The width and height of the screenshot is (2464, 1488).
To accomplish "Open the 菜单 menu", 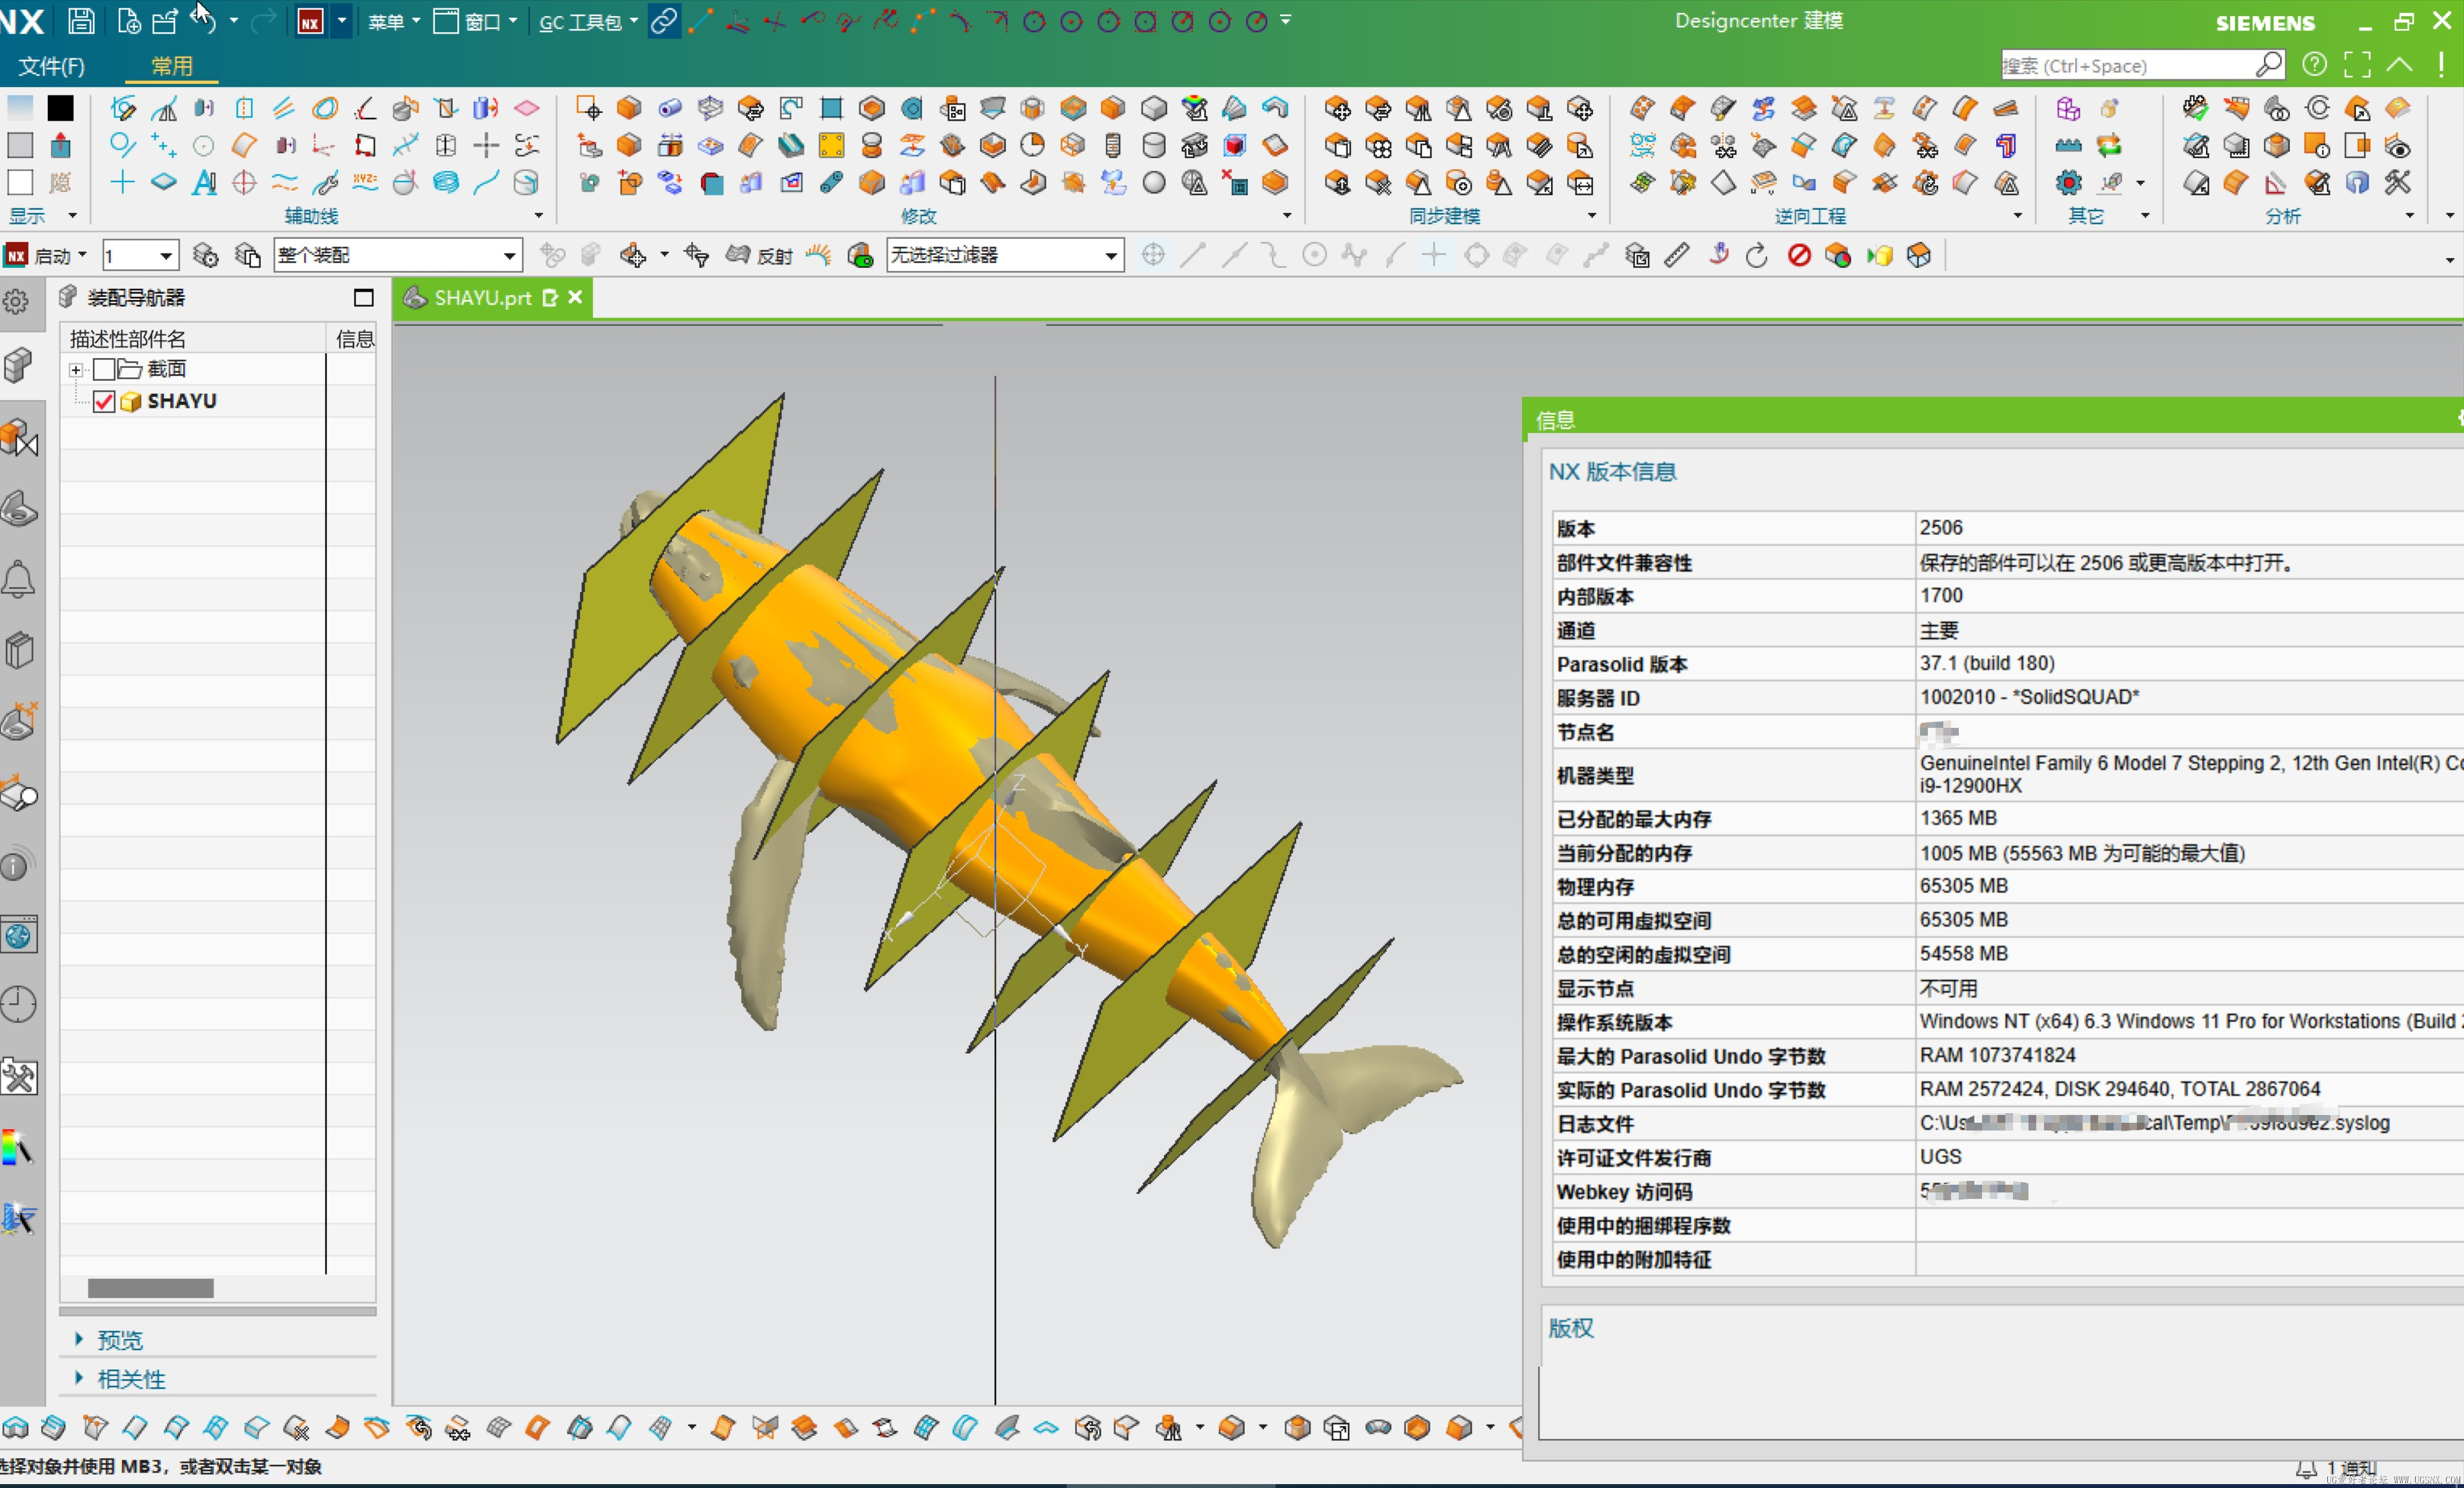I will coord(393,21).
